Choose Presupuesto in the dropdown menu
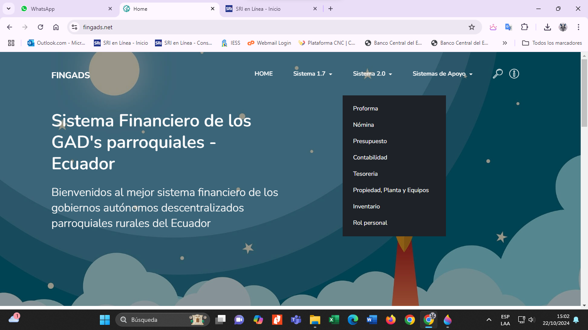This screenshot has width=588, height=330. (370, 141)
